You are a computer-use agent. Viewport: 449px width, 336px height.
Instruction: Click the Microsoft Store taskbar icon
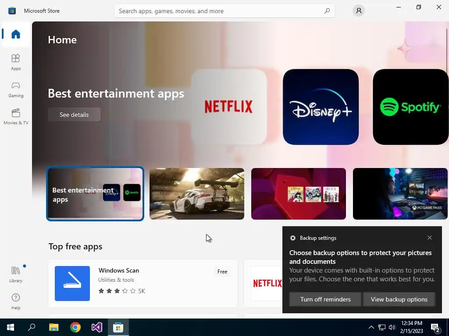(118, 327)
